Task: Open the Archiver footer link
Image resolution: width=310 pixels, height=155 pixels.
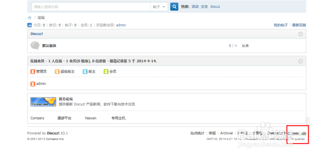Action: (x=227, y=133)
